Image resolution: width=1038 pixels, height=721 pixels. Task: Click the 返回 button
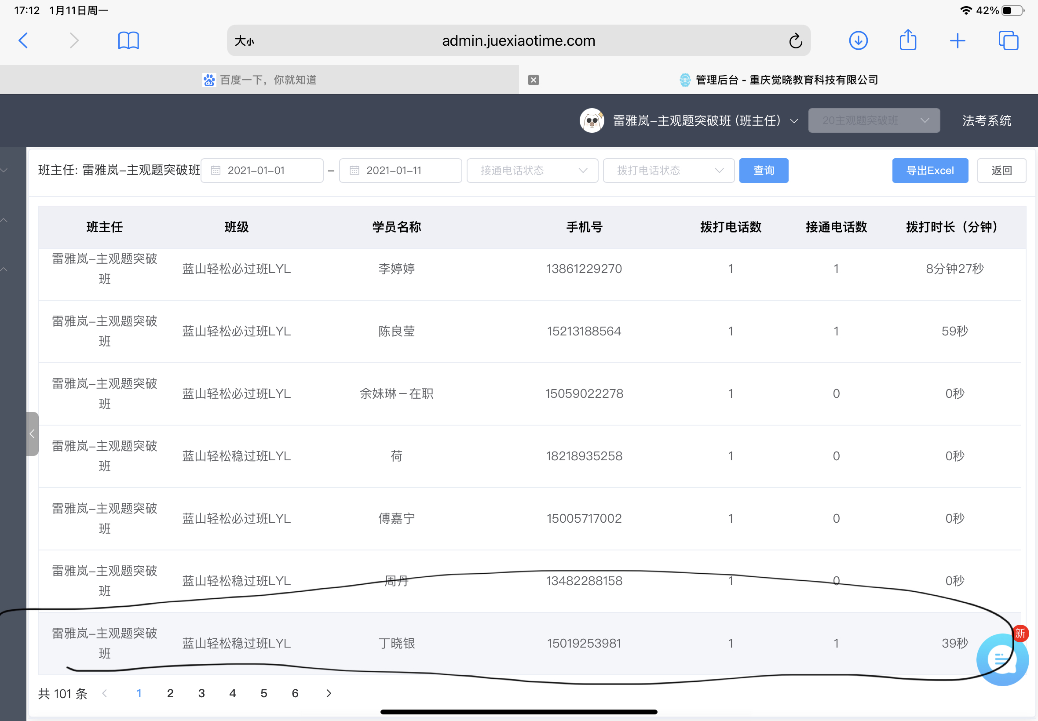point(1001,170)
